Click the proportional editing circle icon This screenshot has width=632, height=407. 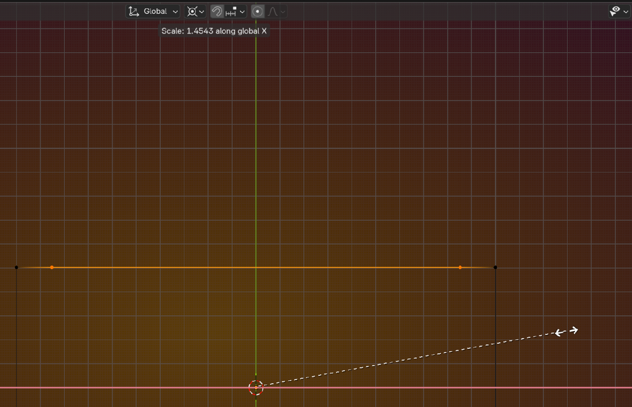tap(258, 11)
